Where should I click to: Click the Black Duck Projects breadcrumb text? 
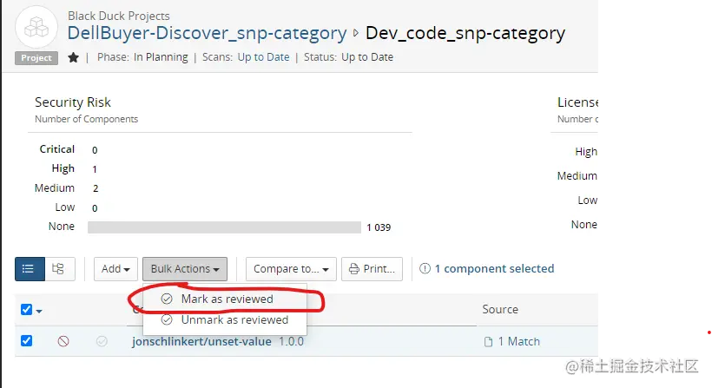tap(118, 16)
